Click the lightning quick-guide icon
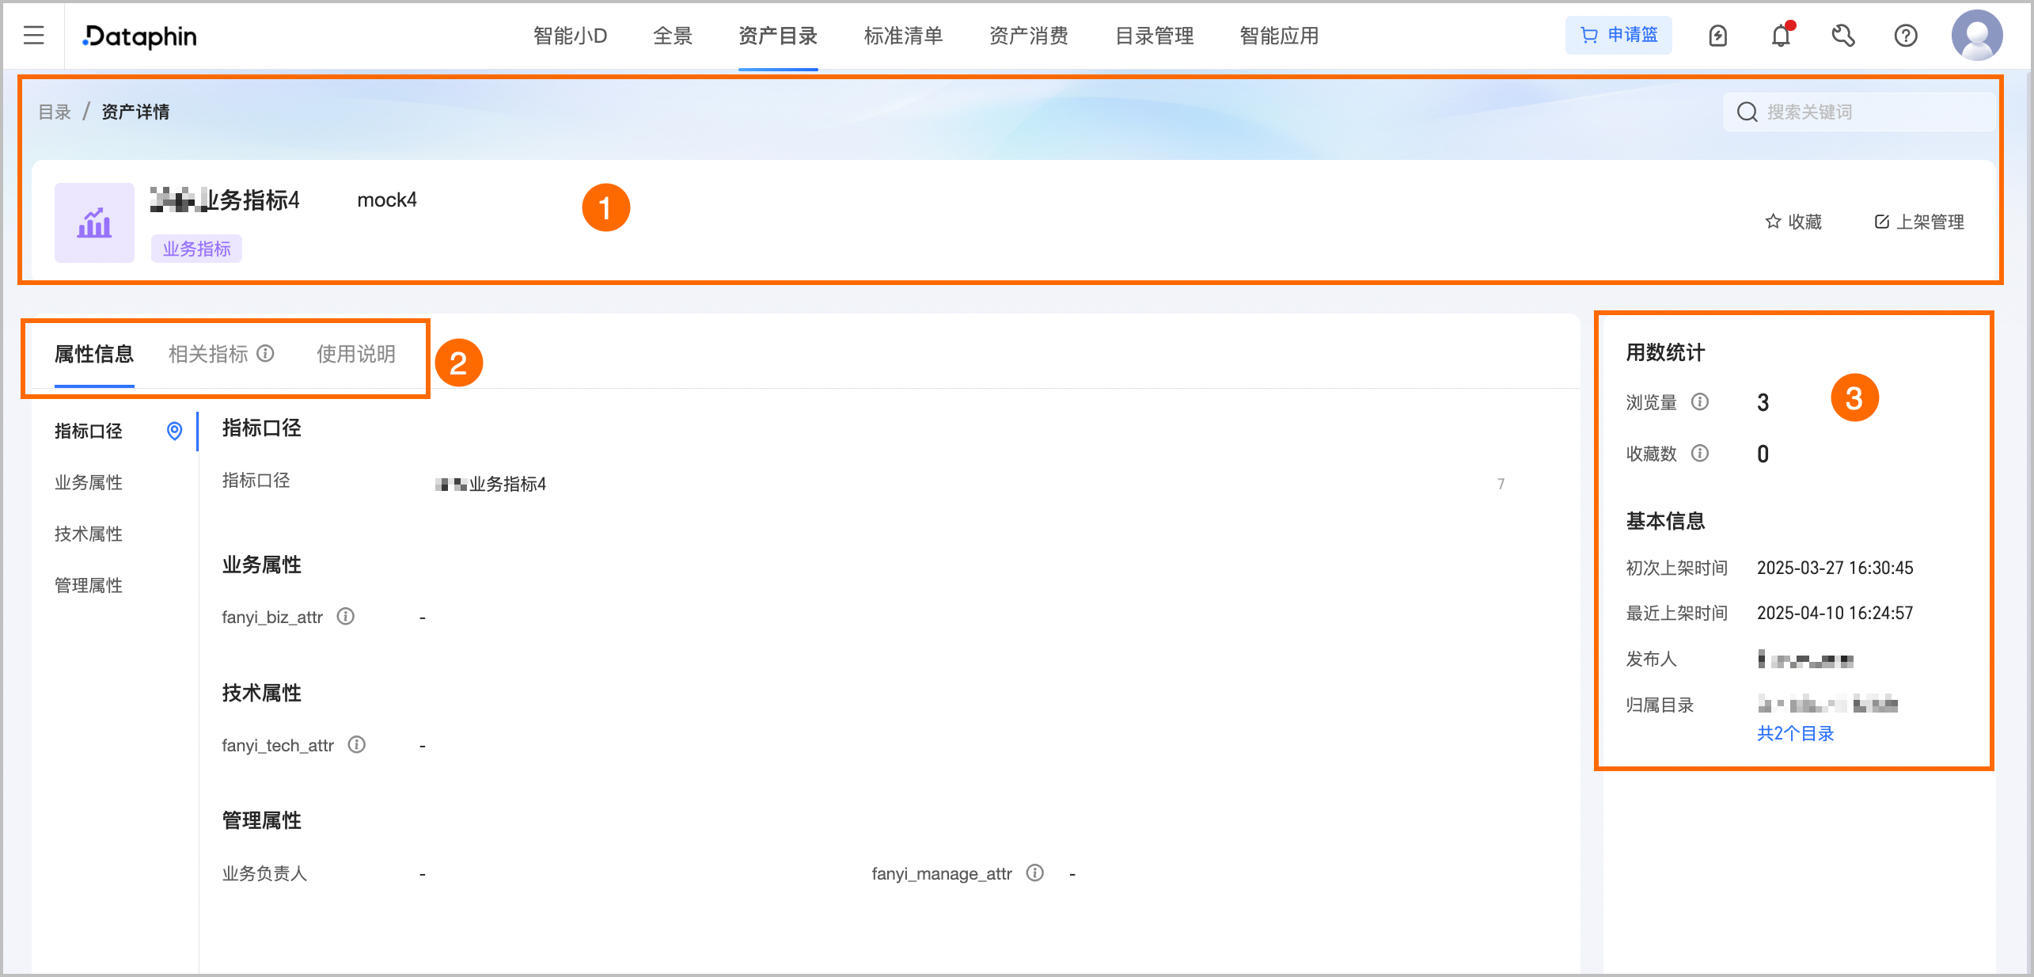This screenshot has height=977, width=2034. pos(1717,36)
